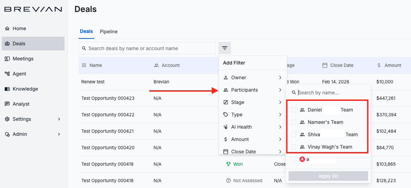Screen dimensions: 411x188
Task: Open the Amount filter submenu
Action: 253,139
